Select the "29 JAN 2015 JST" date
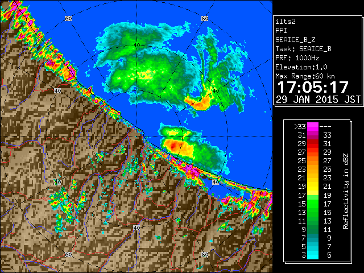This screenshot has height=273, width=364. (318, 100)
